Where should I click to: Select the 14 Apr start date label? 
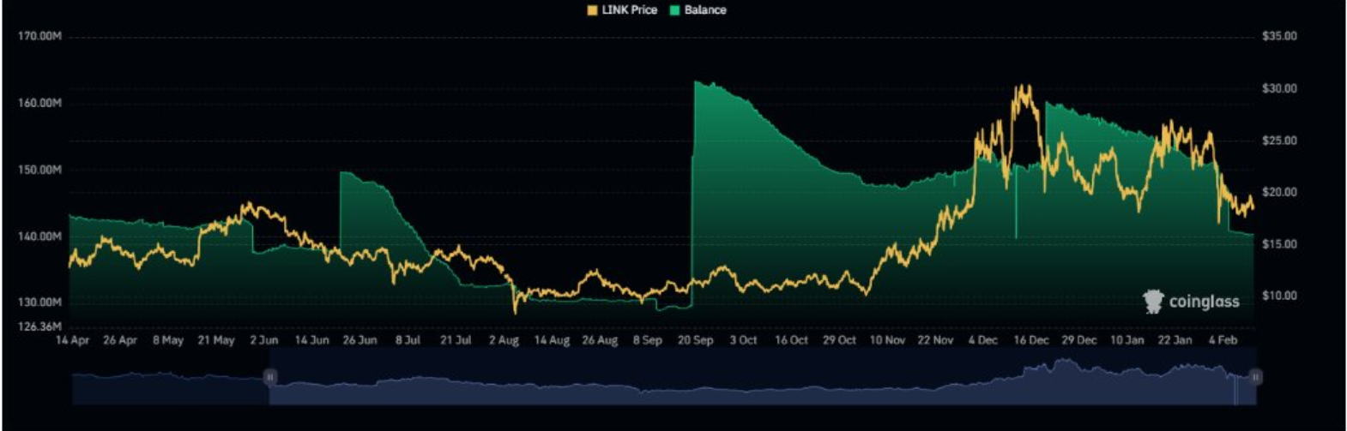tap(73, 340)
